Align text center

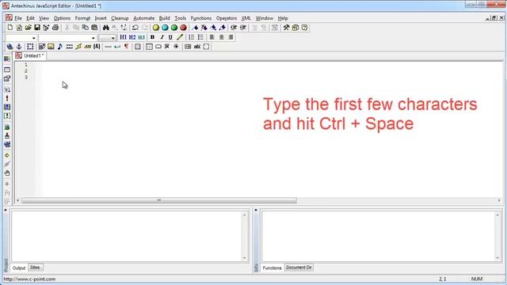222,37
